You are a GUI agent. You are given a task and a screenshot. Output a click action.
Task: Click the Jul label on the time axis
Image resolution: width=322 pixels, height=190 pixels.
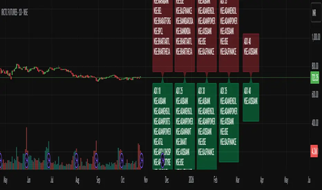[52, 180]
